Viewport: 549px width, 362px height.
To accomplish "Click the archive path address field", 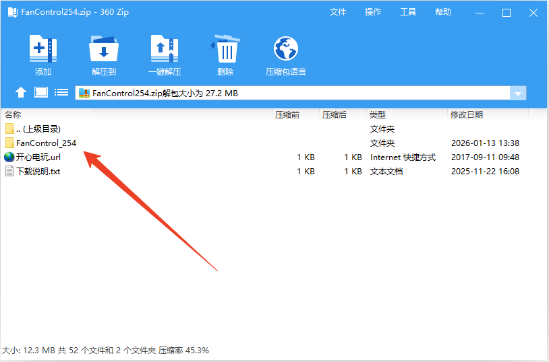I will (290, 94).
